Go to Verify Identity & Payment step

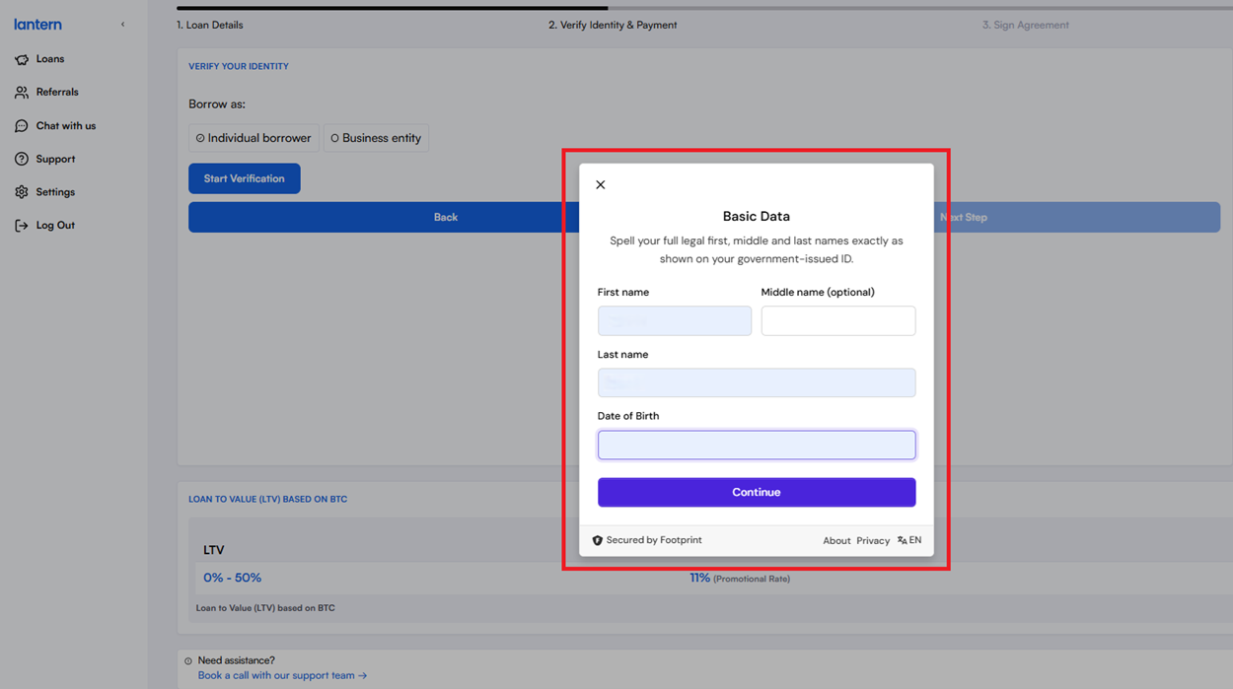tap(613, 25)
